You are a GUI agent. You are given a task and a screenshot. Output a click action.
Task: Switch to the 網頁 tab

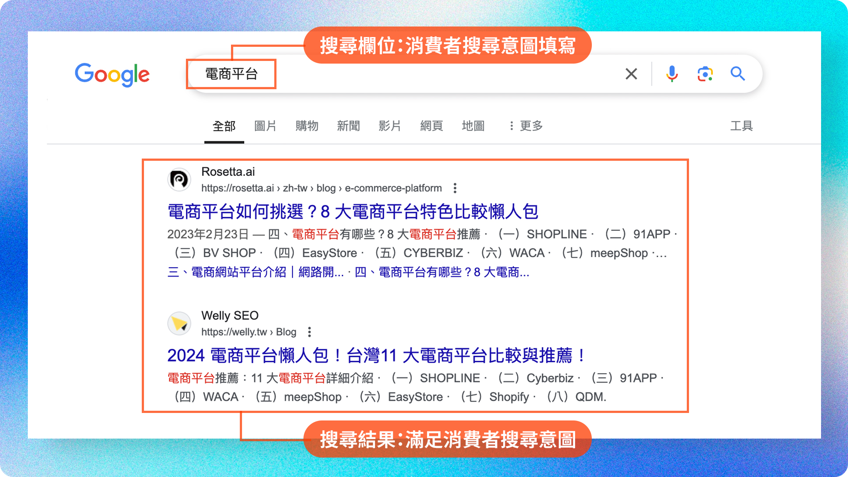click(x=432, y=126)
